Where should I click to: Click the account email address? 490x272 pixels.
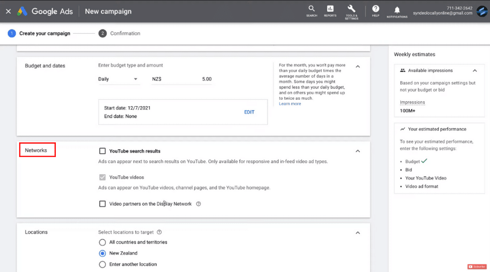click(x=442, y=13)
